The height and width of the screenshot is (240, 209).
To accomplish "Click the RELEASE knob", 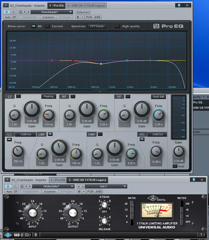I will point(104,221).
